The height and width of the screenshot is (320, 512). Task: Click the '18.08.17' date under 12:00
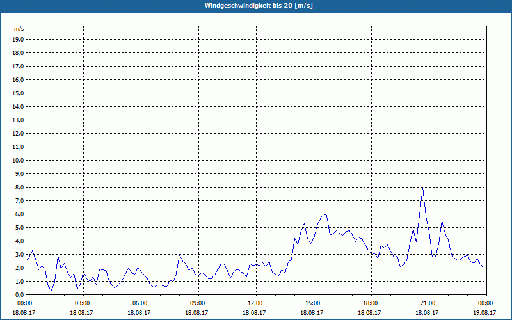coord(254,312)
